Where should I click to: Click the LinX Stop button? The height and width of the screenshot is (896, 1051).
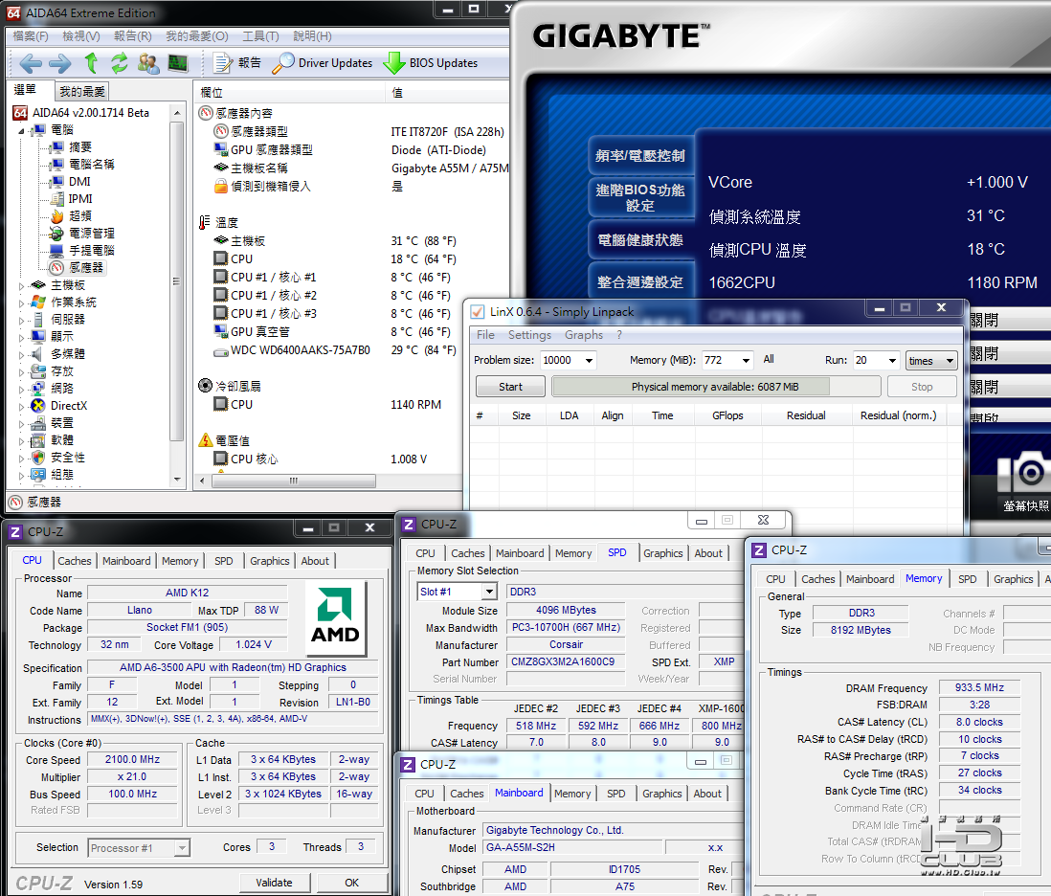coord(922,388)
